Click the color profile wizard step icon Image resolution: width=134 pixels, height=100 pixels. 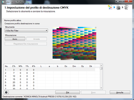point(110,7)
